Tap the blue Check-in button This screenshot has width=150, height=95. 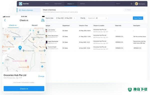24,89
